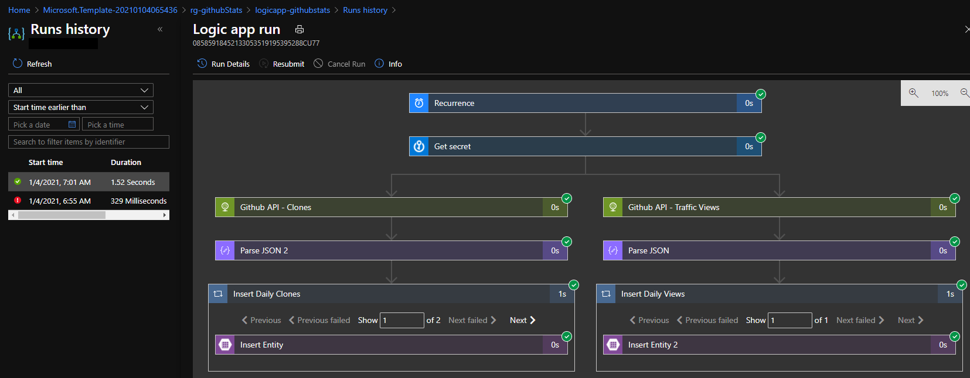Open Microsoft.Template-20210104065436 breadcrumb link
The image size is (970, 378).
[110, 10]
